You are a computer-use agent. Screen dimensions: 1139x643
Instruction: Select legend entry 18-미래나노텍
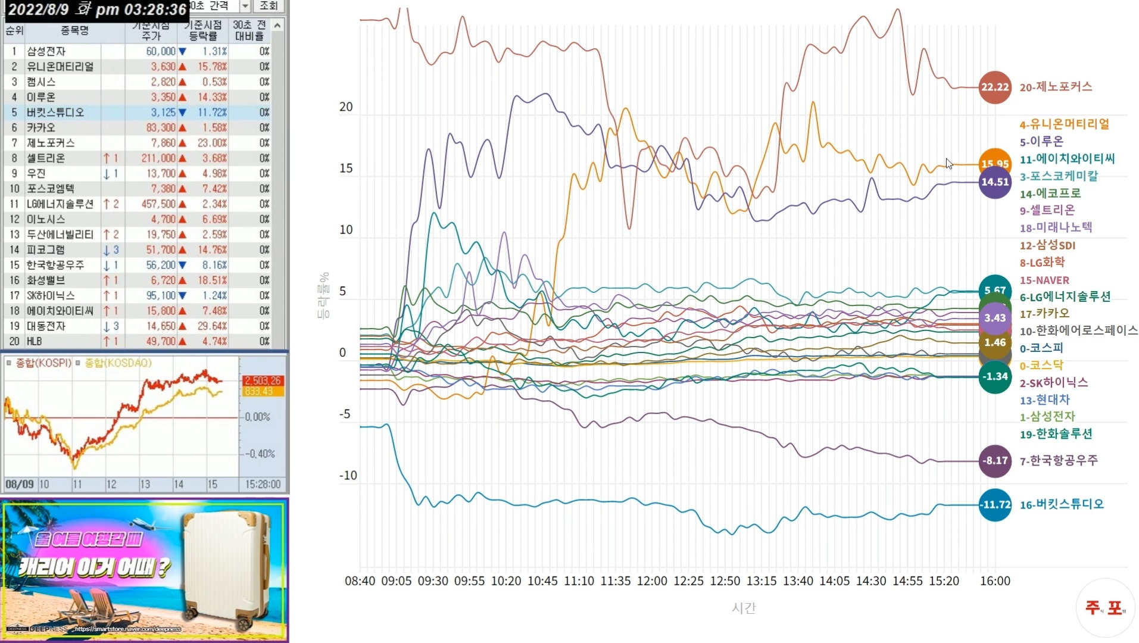point(1056,227)
